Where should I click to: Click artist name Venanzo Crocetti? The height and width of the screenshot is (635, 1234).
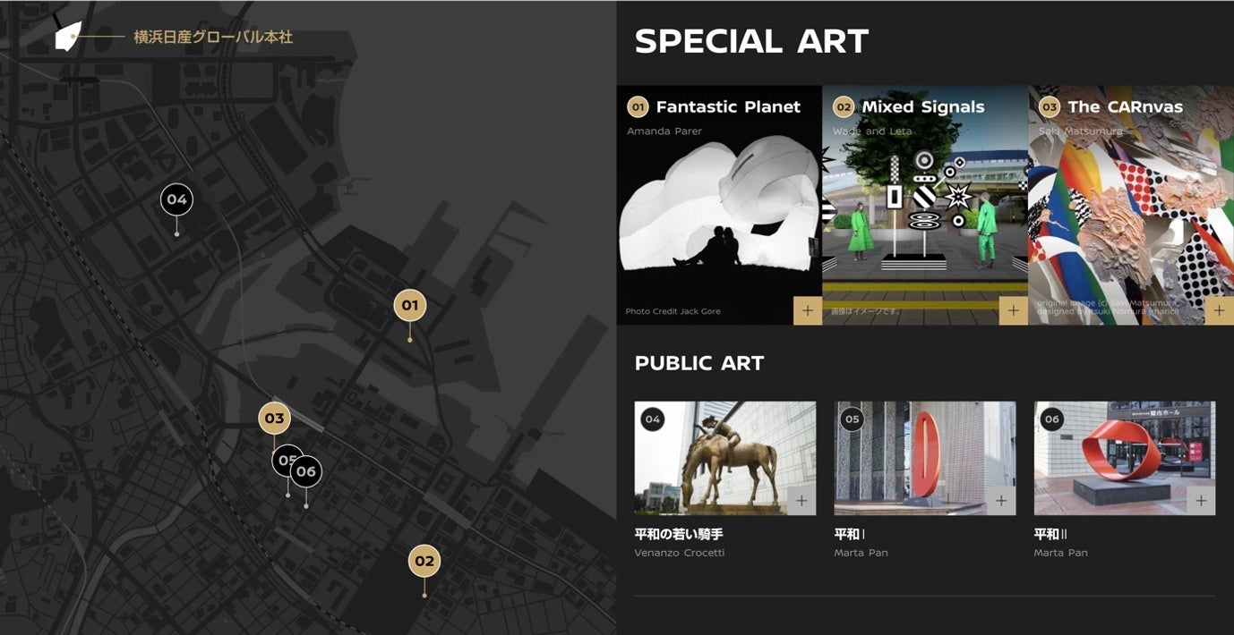pos(680,553)
